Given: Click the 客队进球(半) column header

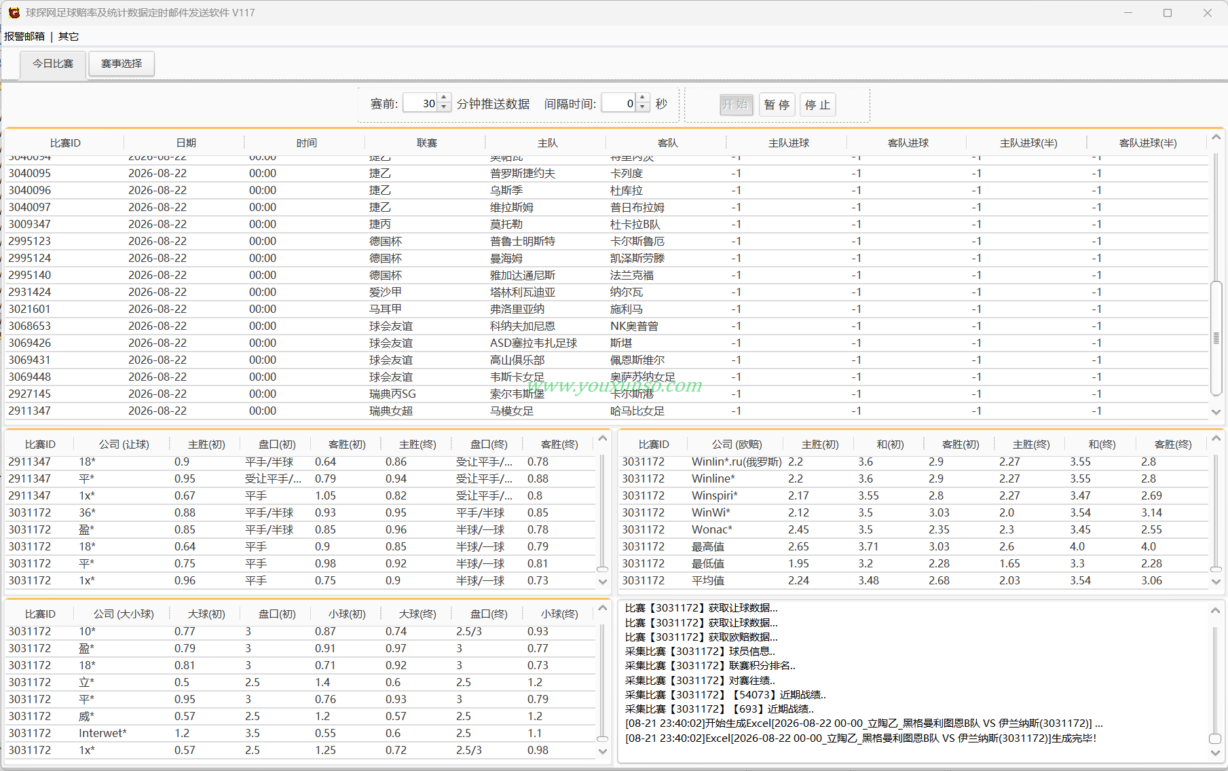Looking at the screenshot, I should (1148, 143).
